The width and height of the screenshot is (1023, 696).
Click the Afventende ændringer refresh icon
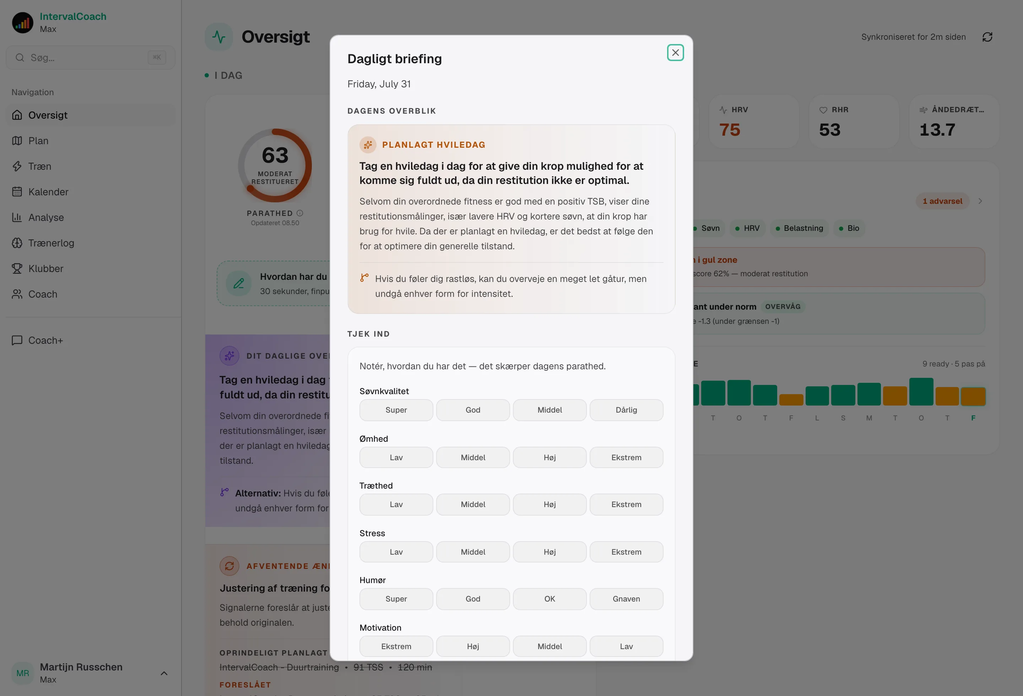click(x=229, y=566)
